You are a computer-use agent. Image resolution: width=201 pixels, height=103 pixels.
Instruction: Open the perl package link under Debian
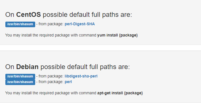(68, 82)
